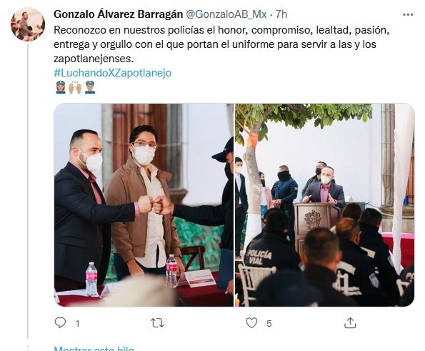Open the #LuchandoXZapotlanejo hashtag
Image resolution: width=425 pixels, height=351 pixels.
(x=112, y=73)
